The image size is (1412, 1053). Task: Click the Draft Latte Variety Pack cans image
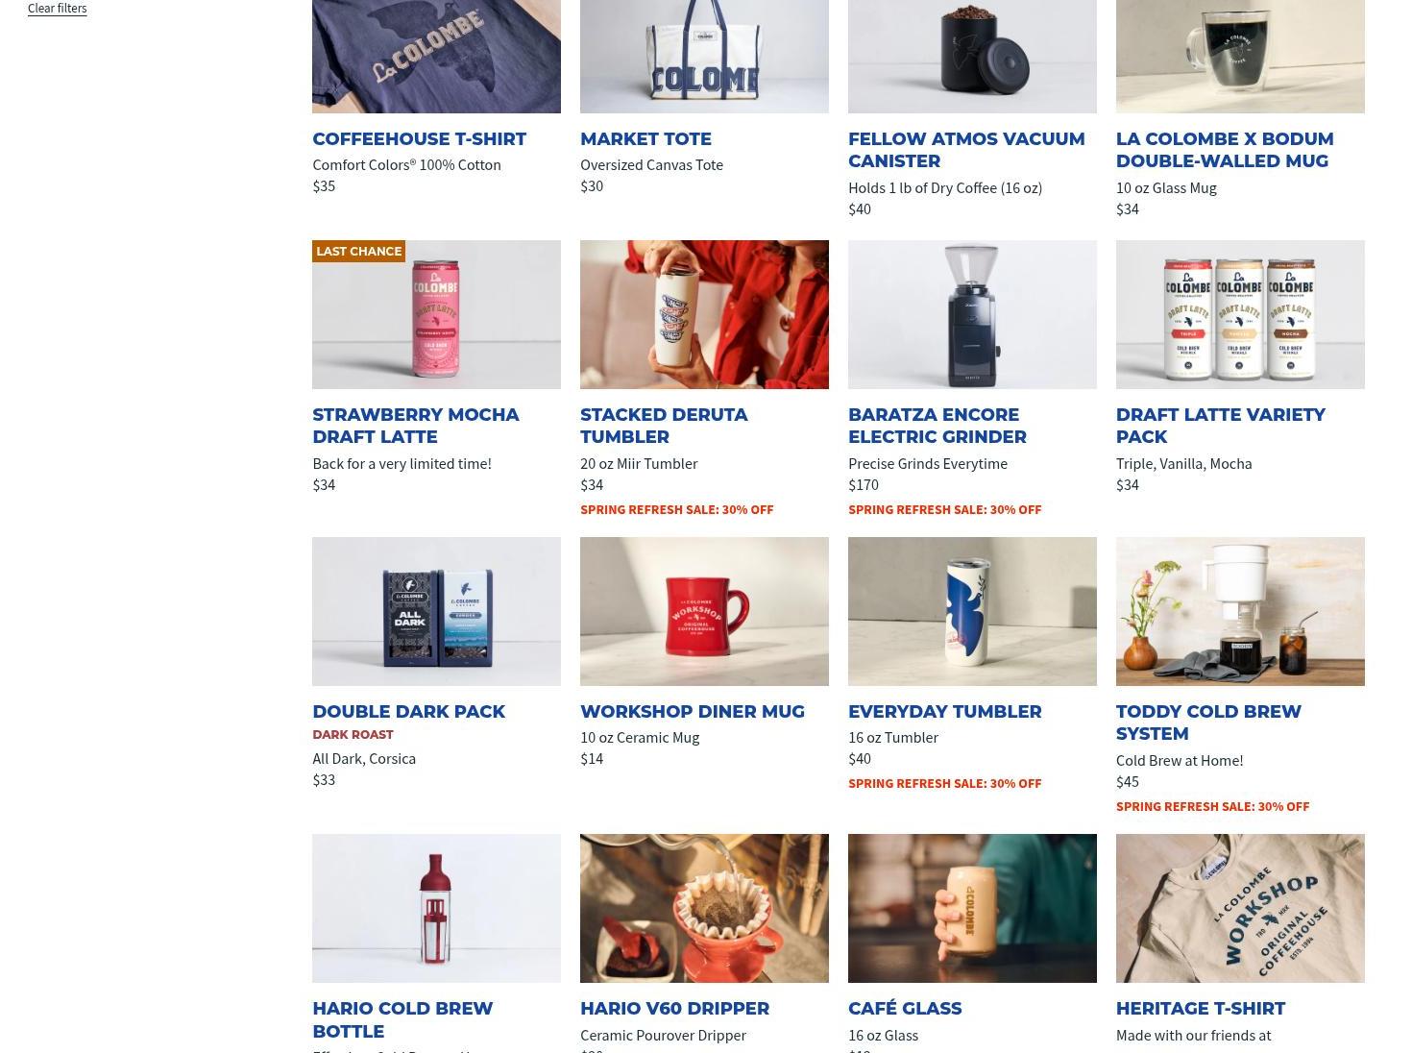[1240, 315]
